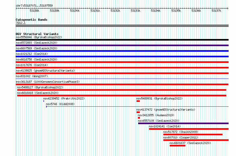The width and height of the screenshot is (236, 156).
Task: Open the nsv5489931 (ByrskaBishop2022) label
Action: coord(159,98)
